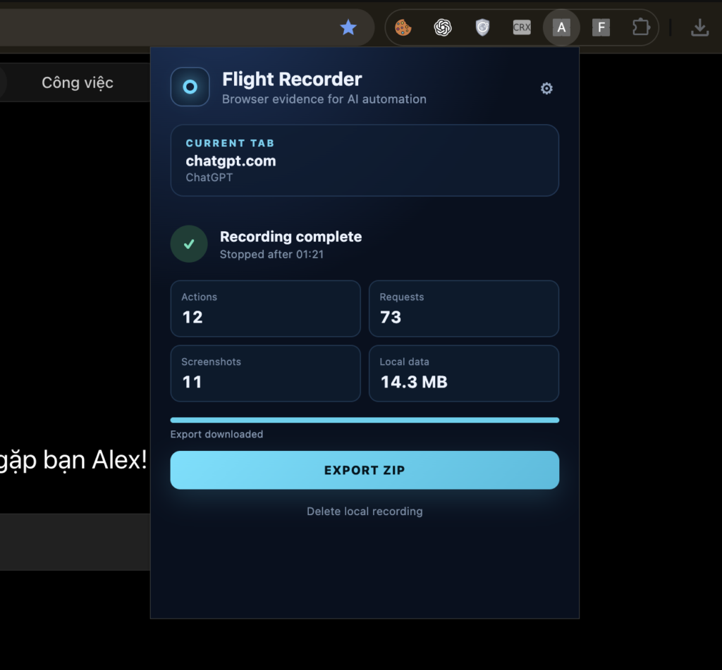Open Flight Recorder settings gear
The height and width of the screenshot is (670, 722).
tap(546, 88)
